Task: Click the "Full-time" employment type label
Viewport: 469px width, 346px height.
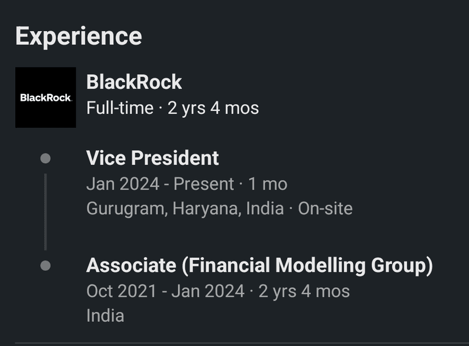Action: point(120,108)
